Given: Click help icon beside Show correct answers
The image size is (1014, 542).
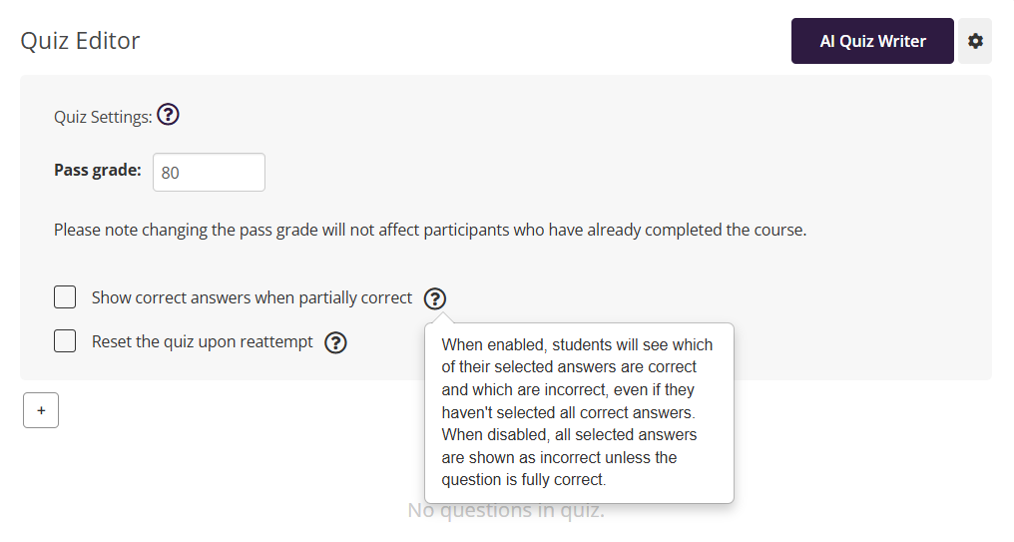Looking at the screenshot, I should [435, 298].
